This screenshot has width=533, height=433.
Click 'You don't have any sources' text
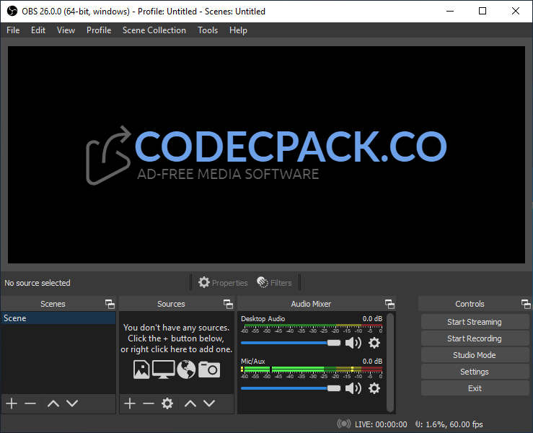point(176,328)
